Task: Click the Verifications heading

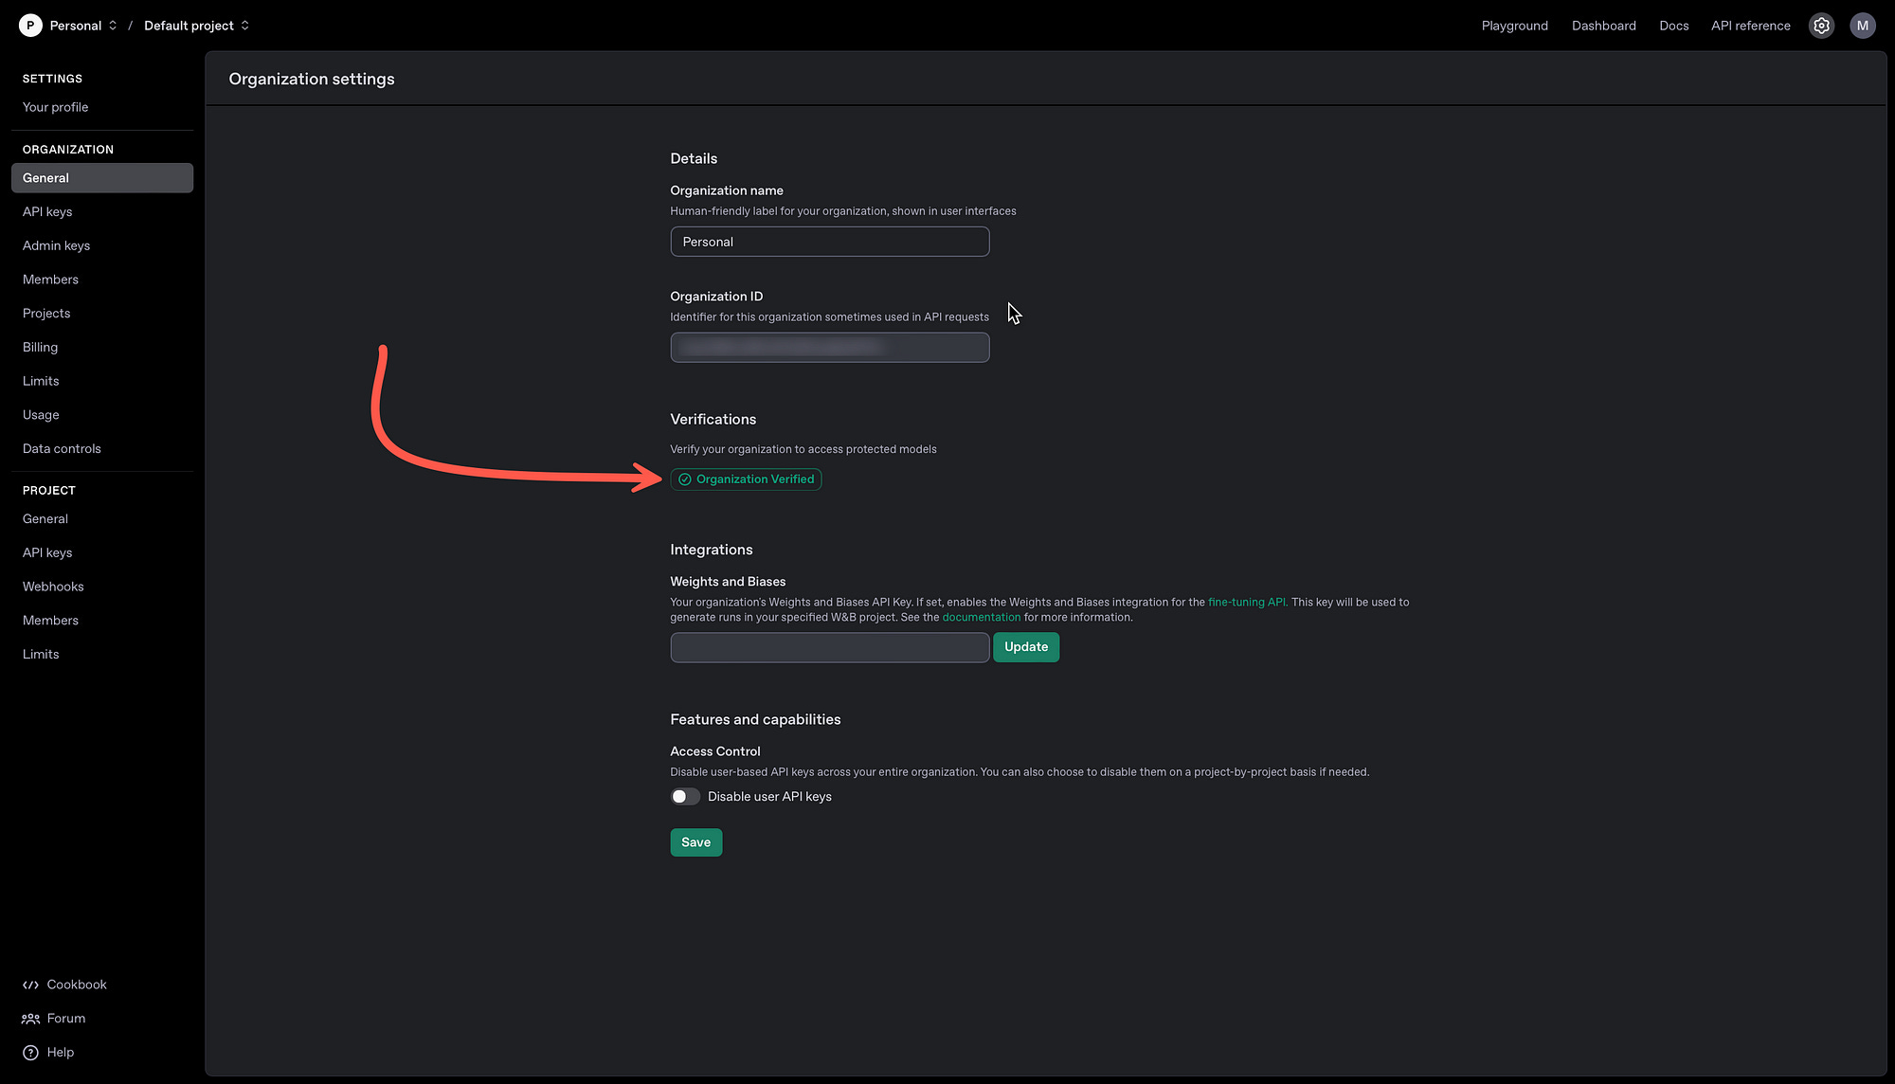Action: [x=713, y=420]
